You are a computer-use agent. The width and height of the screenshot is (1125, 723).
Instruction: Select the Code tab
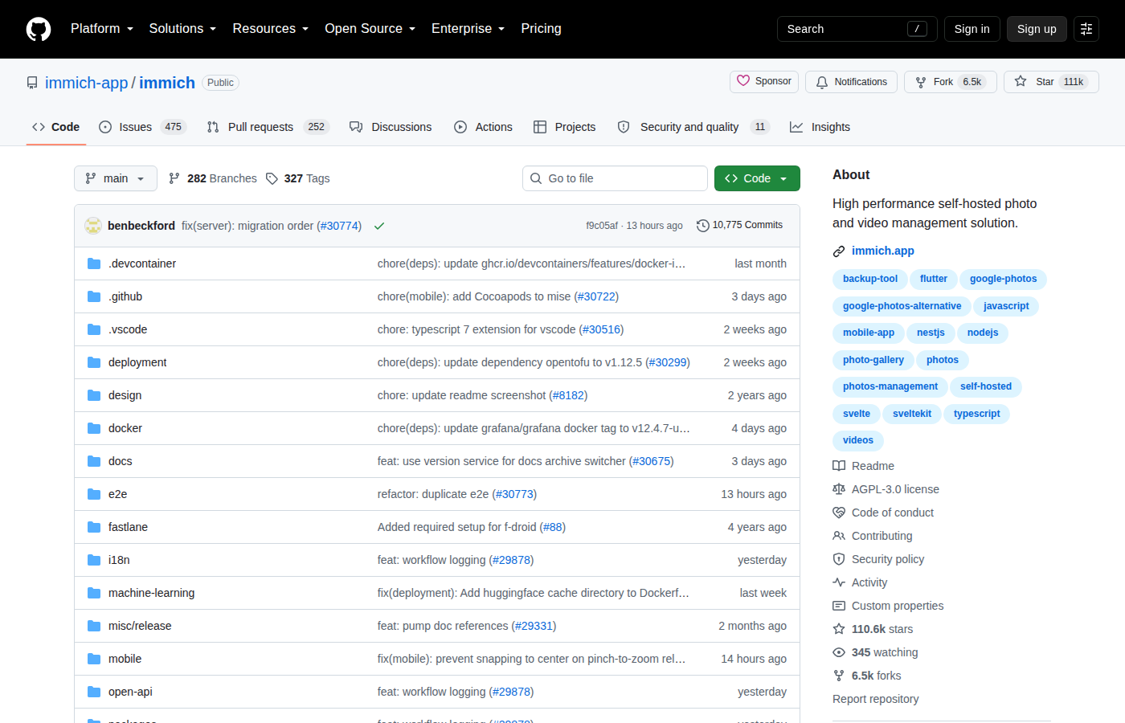(55, 127)
